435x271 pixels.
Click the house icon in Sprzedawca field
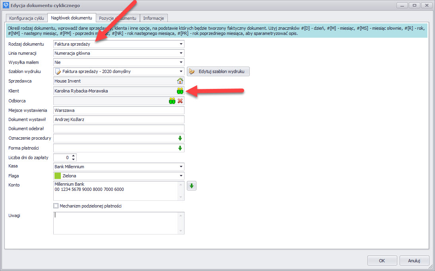point(180,81)
